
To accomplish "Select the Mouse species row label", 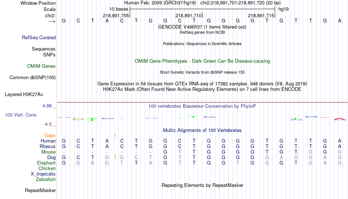I will point(48,152).
